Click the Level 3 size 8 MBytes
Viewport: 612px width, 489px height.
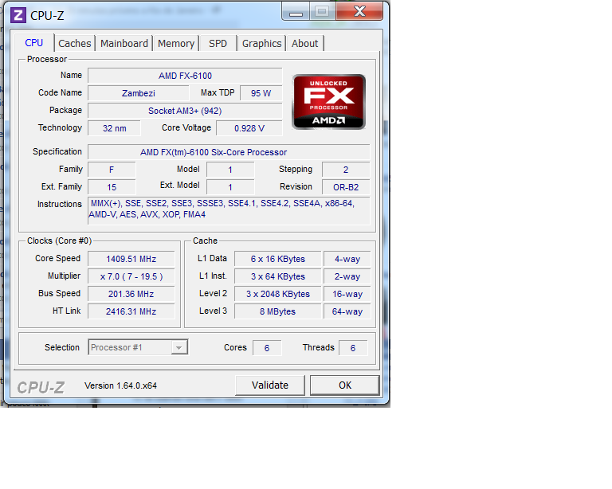click(278, 311)
